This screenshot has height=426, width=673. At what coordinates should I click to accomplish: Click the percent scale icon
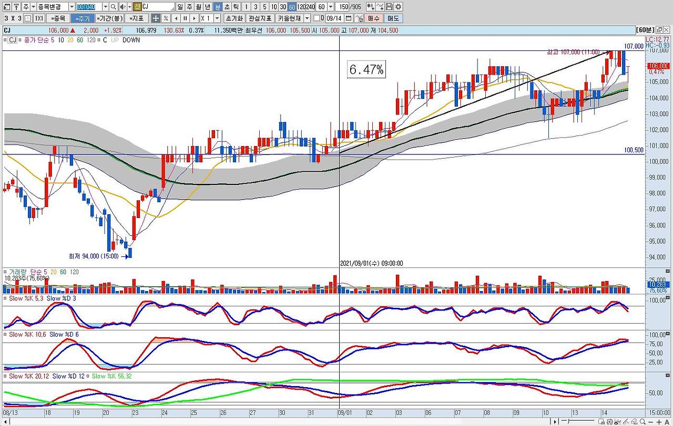(166, 18)
